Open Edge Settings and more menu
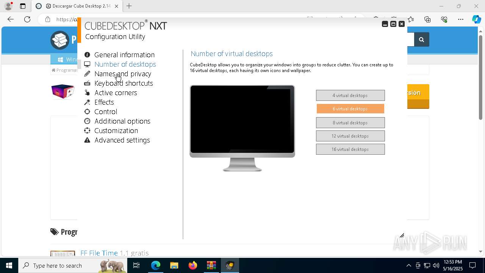Image resolution: width=485 pixels, height=273 pixels. 461,19
